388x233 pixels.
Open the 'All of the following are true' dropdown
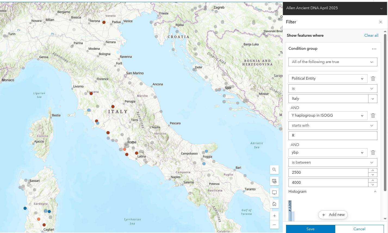pyautogui.click(x=333, y=62)
